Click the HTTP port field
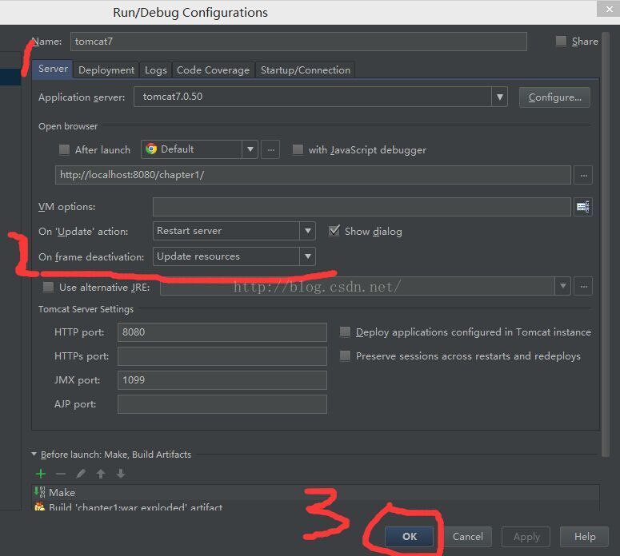The width and height of the screenshot is (620, 556). pos(222,332)
